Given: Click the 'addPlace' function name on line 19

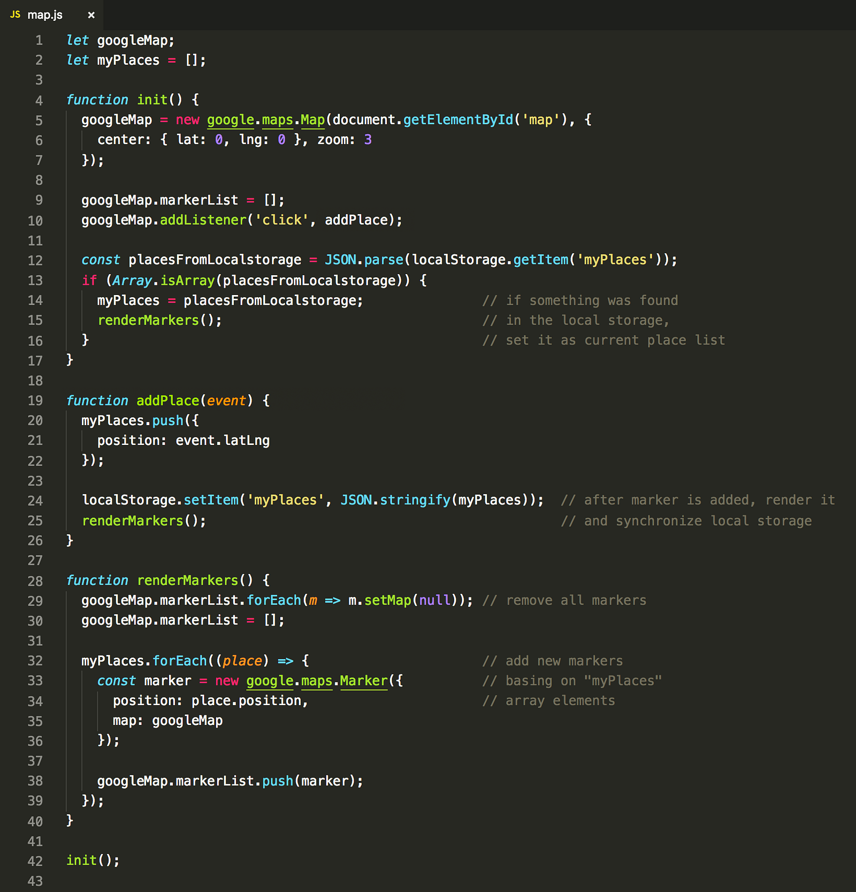Looking at the screenshot, I should [168, 400].
